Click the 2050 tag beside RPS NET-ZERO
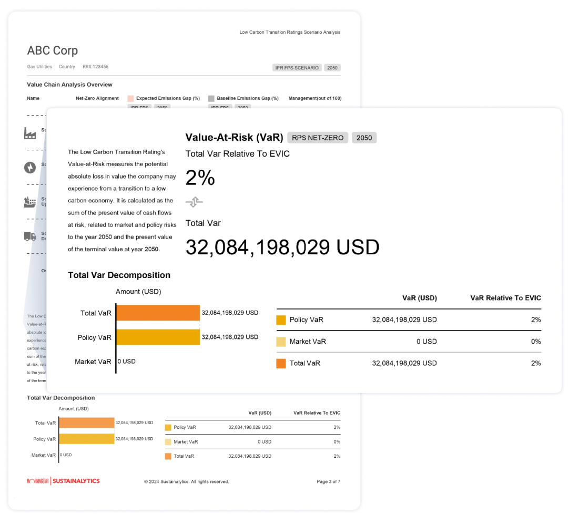This screenshot has height=515, width=568. point(364,138)
